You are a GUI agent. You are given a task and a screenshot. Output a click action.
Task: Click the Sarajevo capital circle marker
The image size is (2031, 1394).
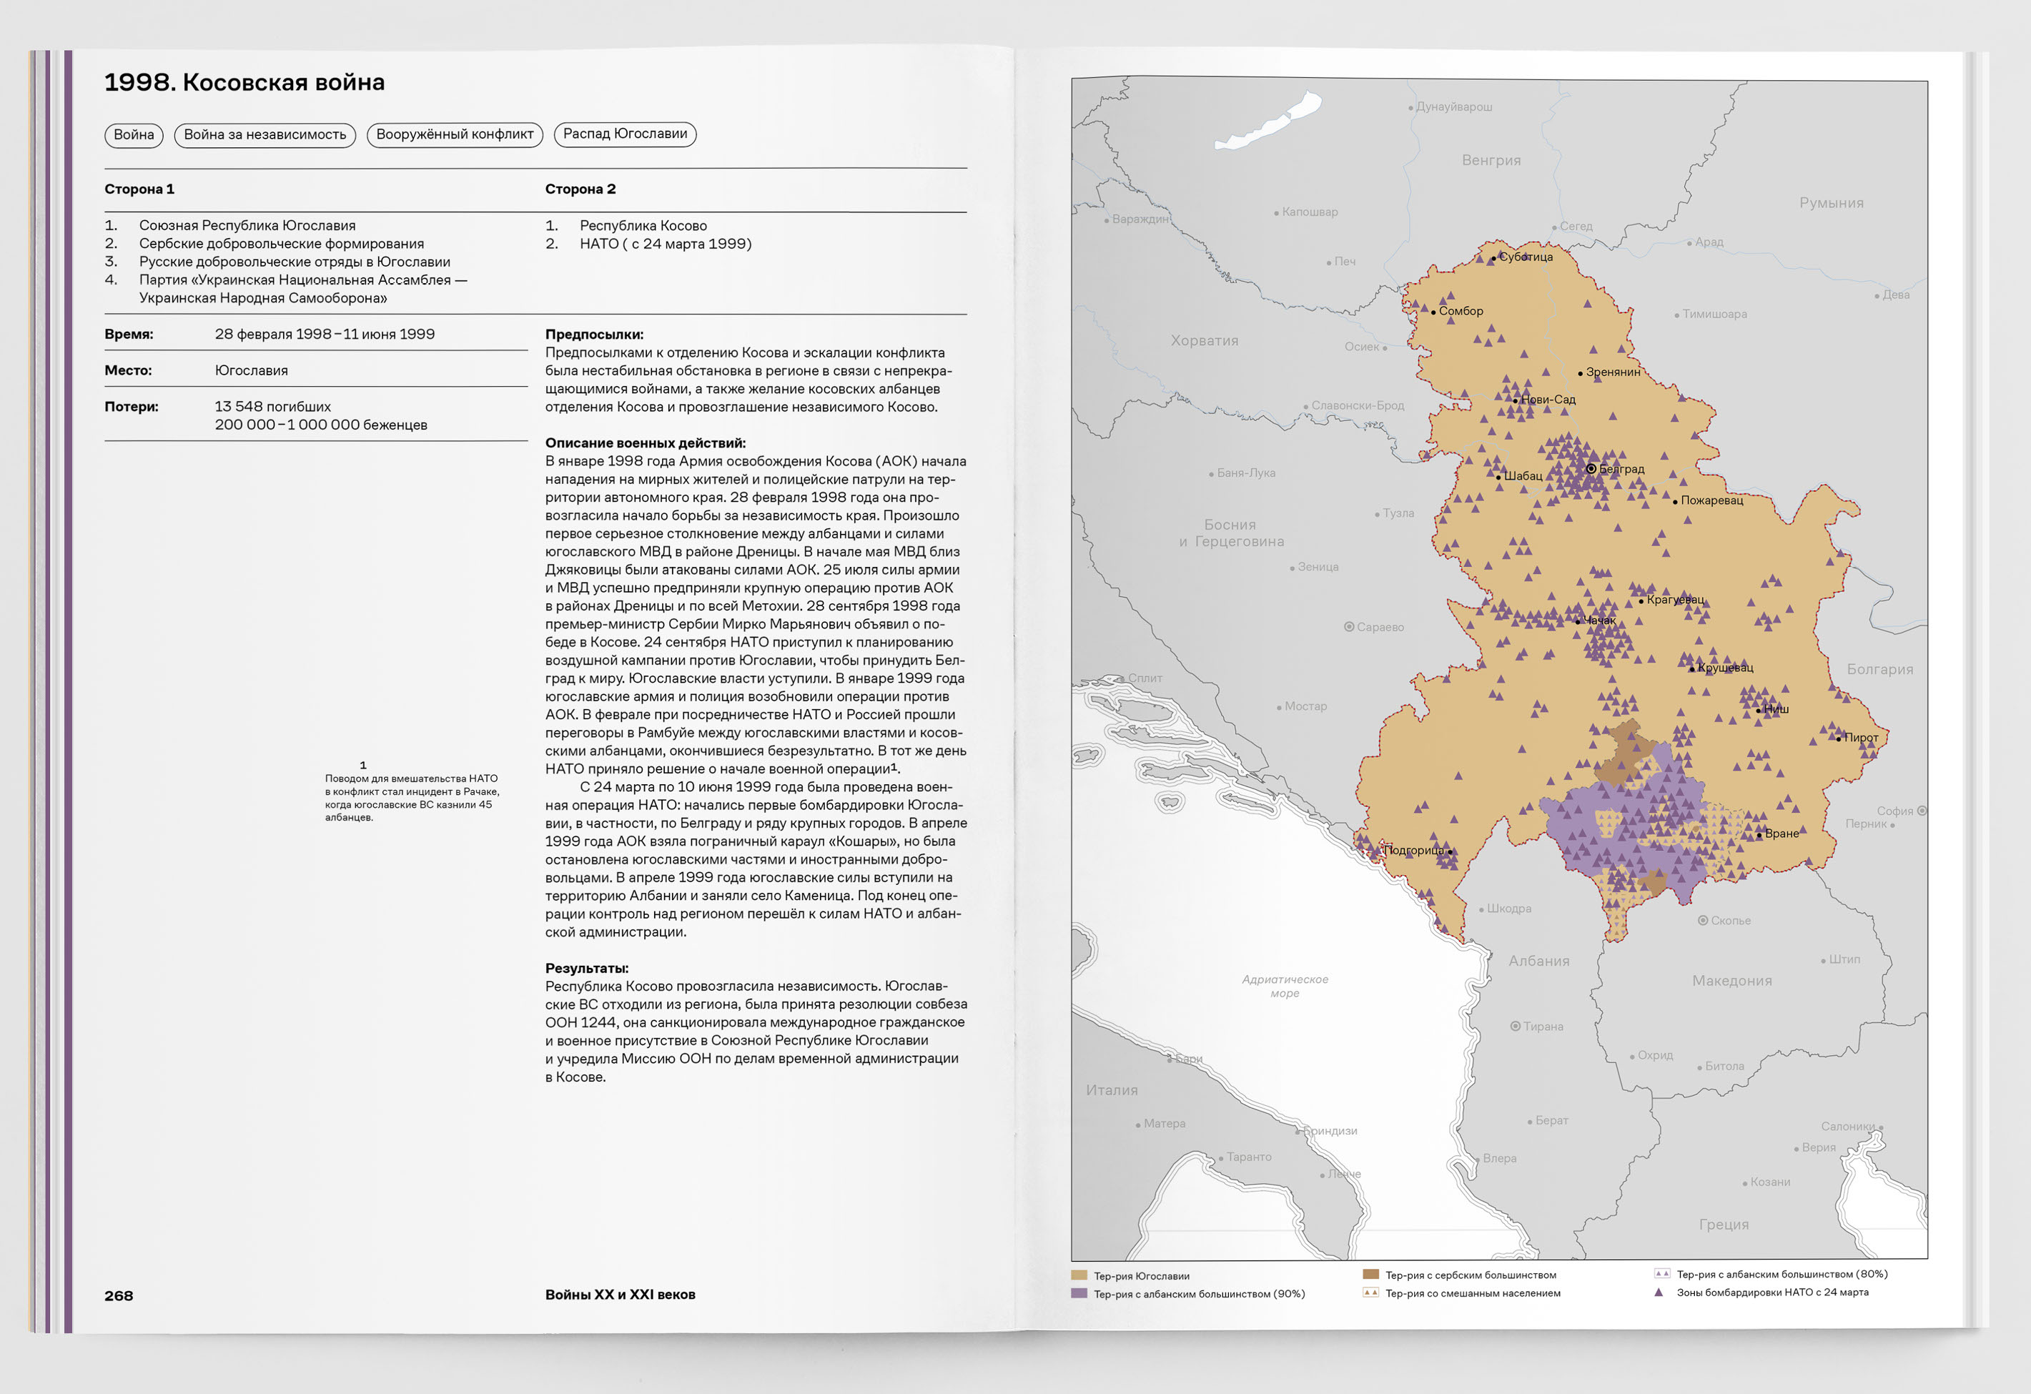click(x=1349, y=627)
